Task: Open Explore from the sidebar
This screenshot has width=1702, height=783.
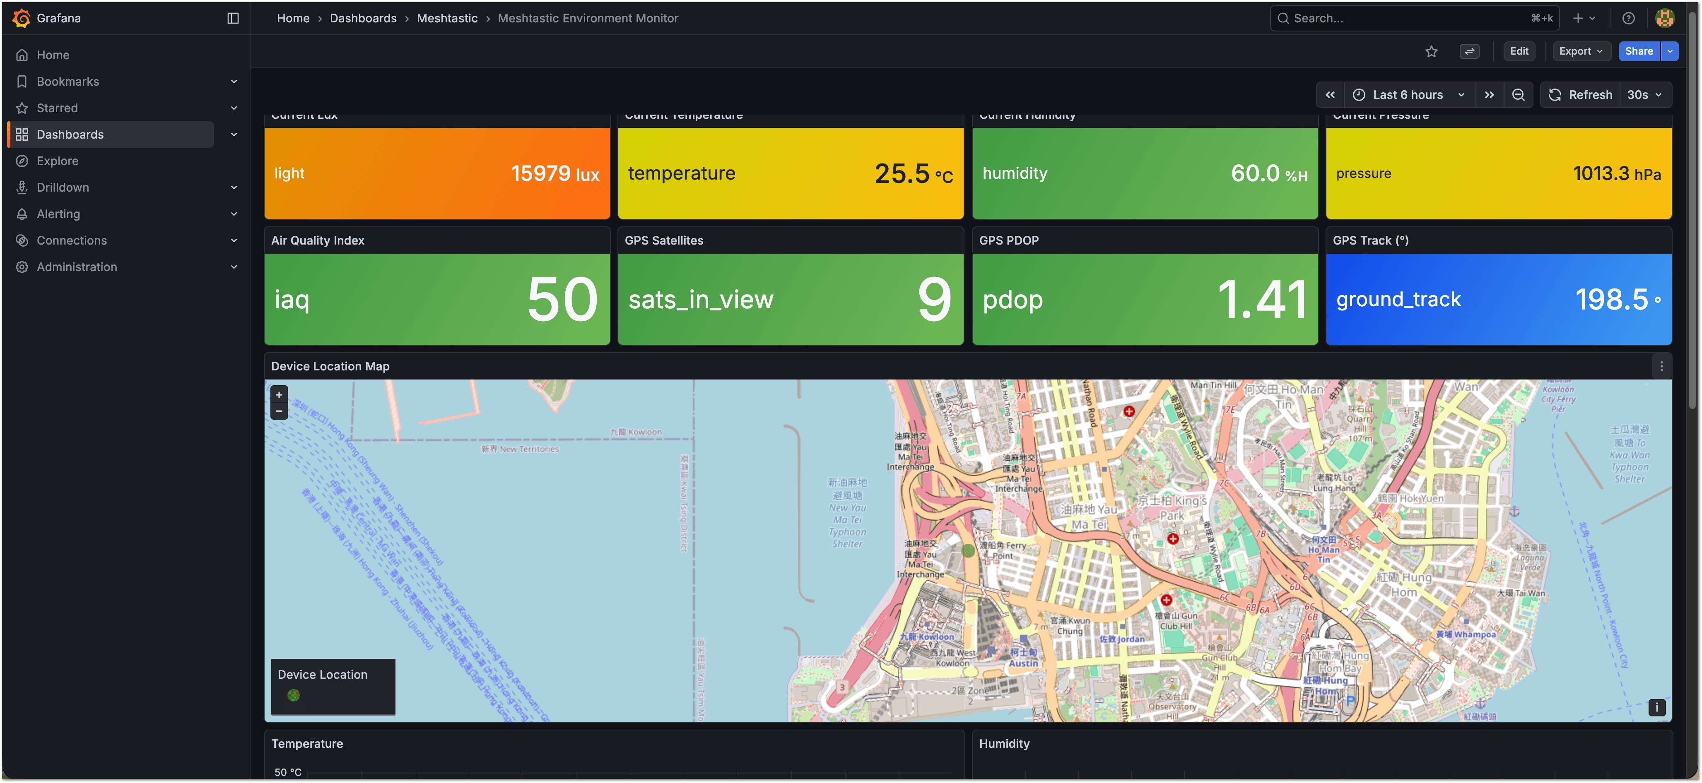Action: (57, 161)
